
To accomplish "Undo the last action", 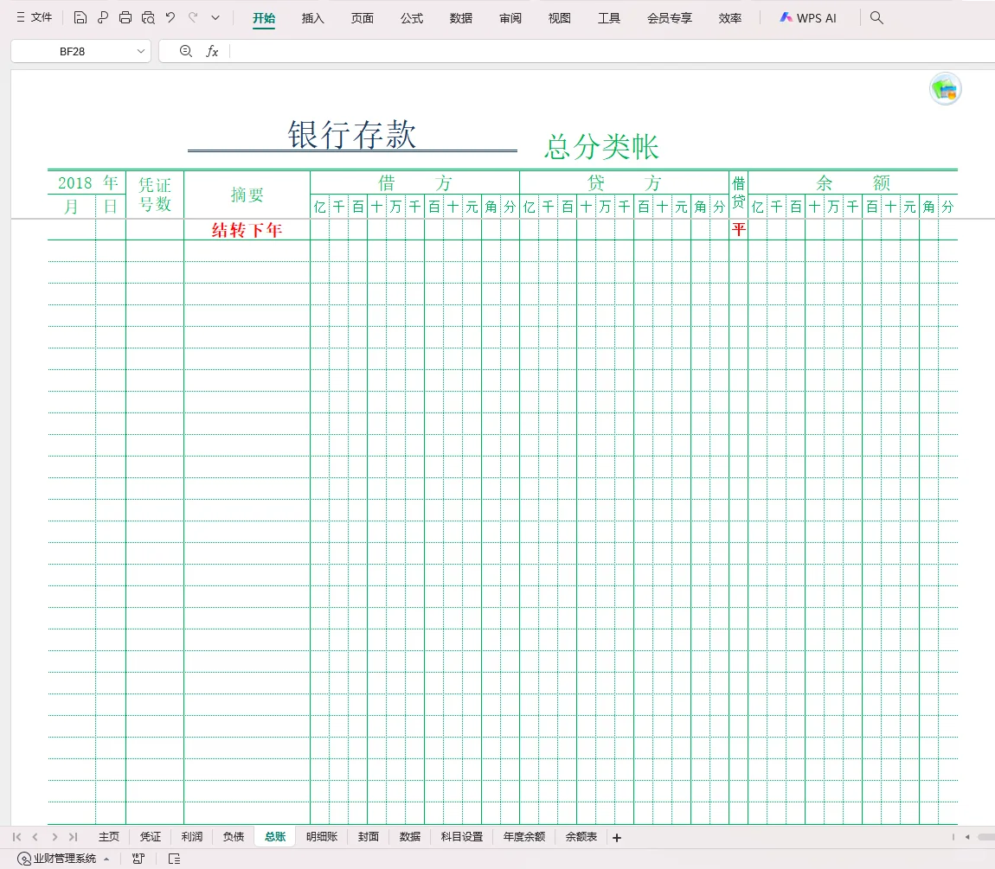I will click(x=170, y=16).
